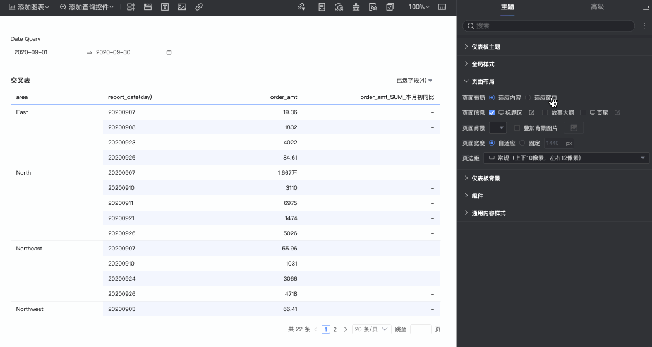Click the previous page arrow in pagination
Screen dimensions: 652x347
pyautogui.click(x=316, y=329)
